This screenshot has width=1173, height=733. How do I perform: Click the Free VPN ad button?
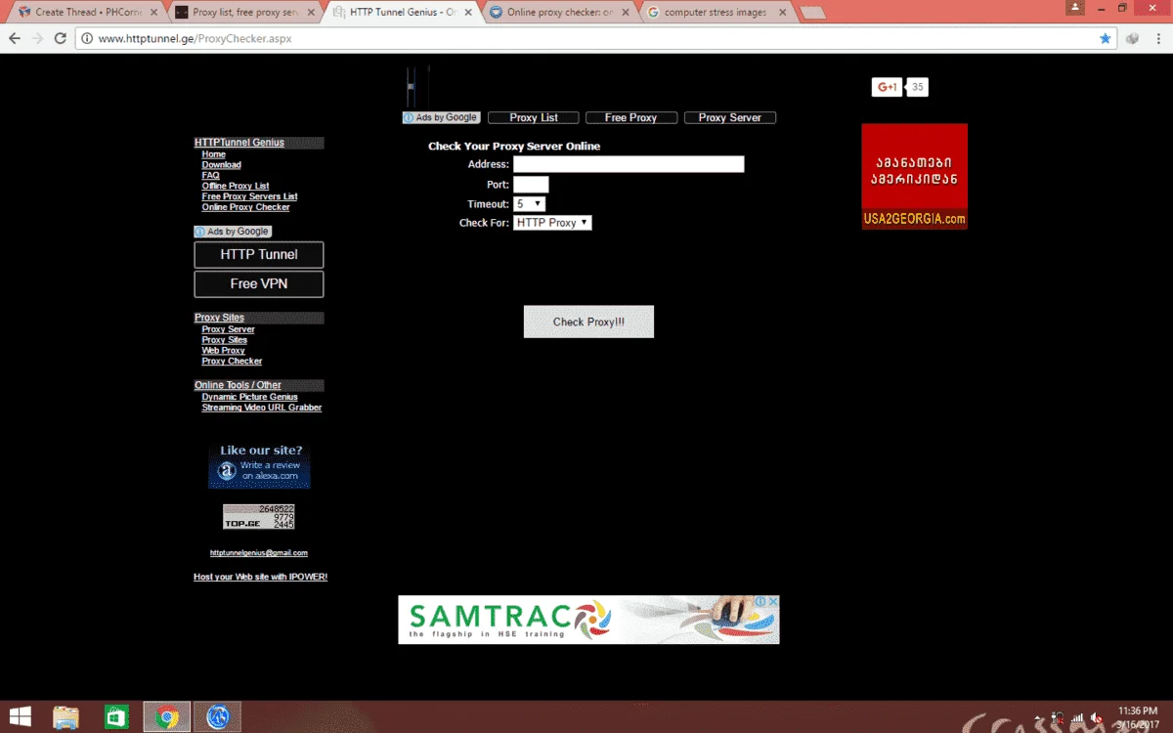[x=259, y=283]
